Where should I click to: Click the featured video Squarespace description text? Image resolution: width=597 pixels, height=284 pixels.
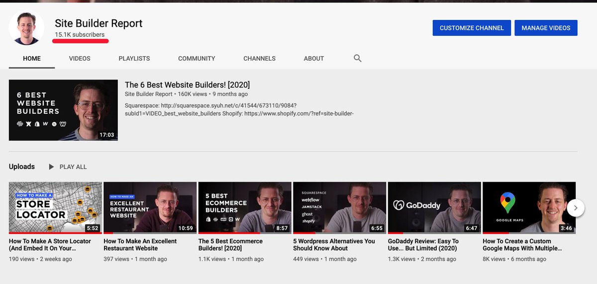(239, 110)
